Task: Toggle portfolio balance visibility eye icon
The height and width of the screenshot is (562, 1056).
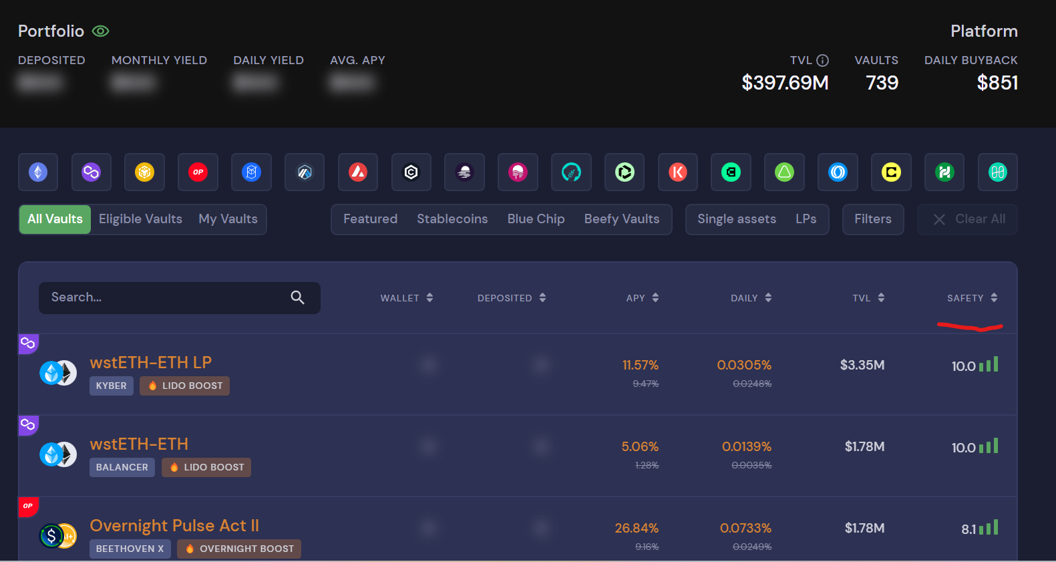Action: [x=100, y=31]
